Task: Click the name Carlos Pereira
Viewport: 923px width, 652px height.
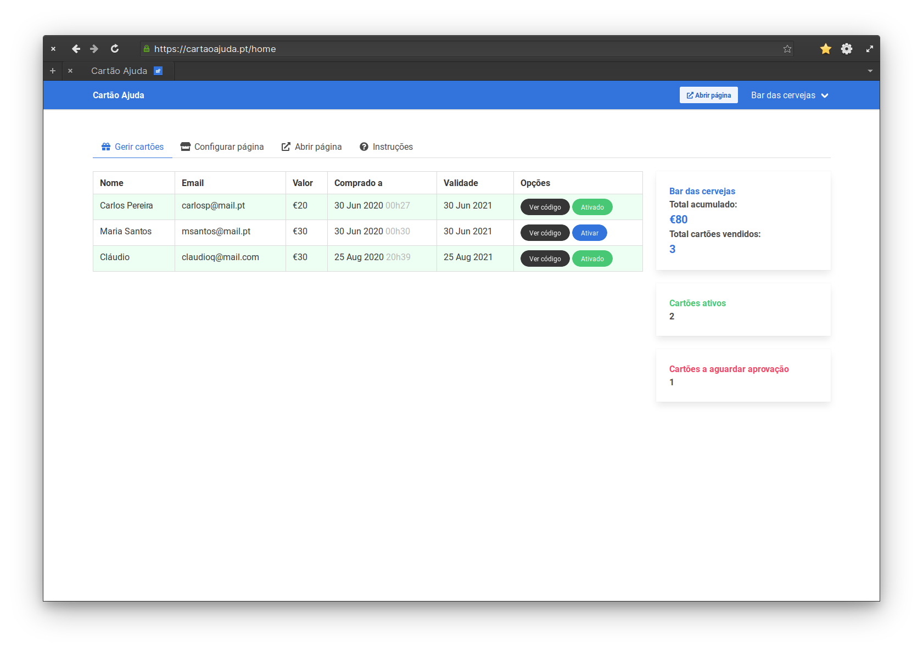Action: click(x=126, y=205)
